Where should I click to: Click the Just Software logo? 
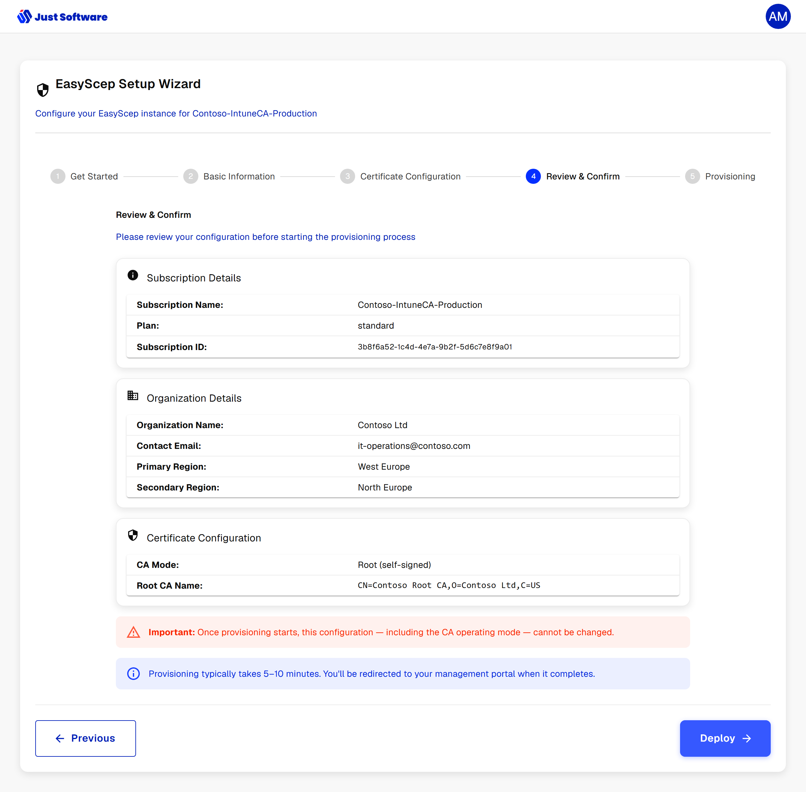62,17
